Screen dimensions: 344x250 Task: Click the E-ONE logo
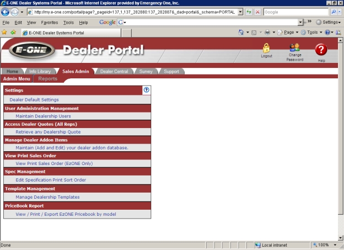[x=32, y=50]
